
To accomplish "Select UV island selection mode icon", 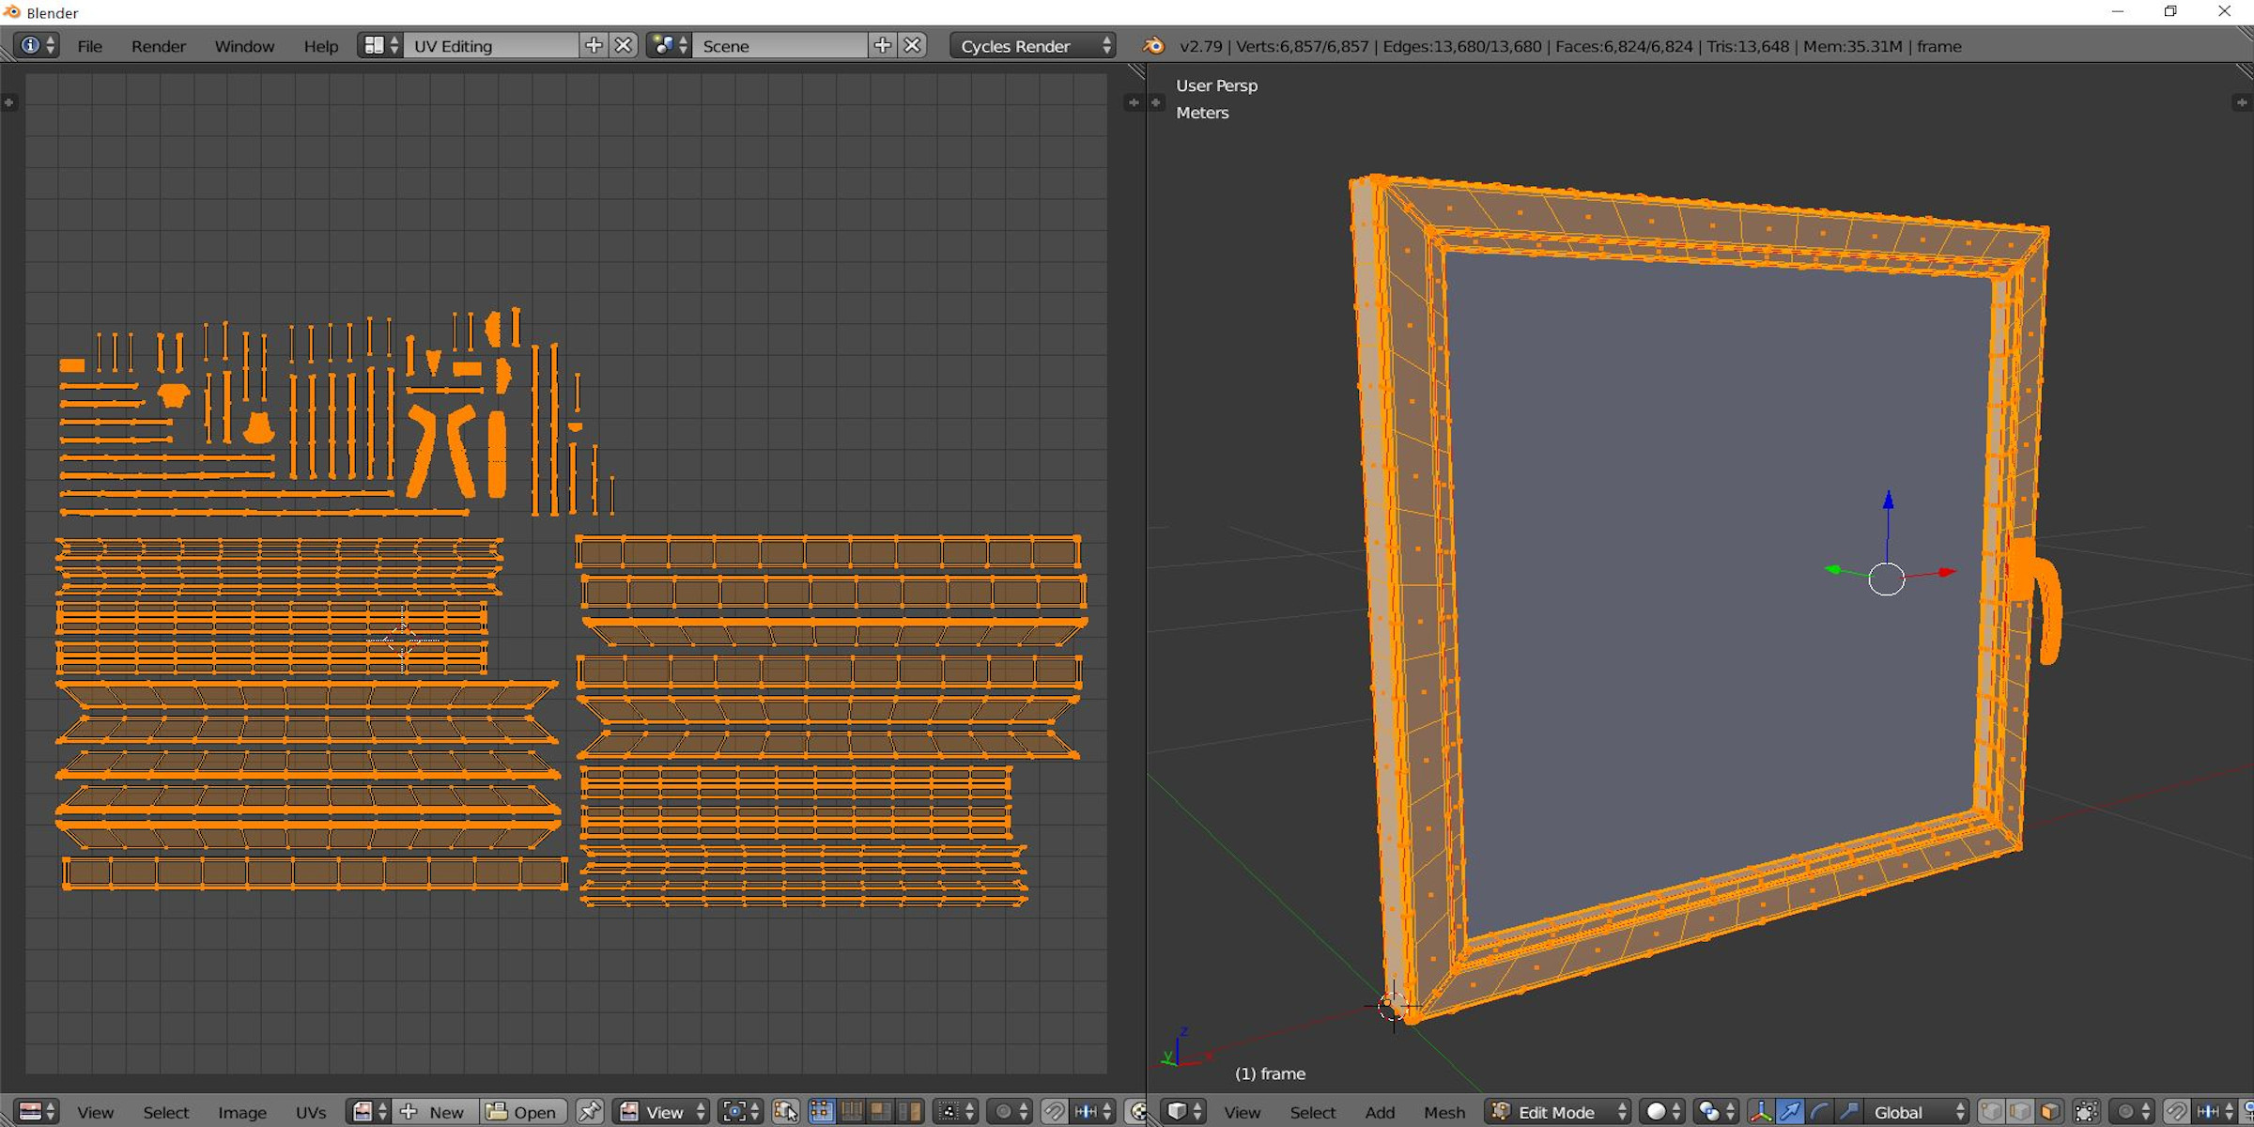I will [909, 1112].
